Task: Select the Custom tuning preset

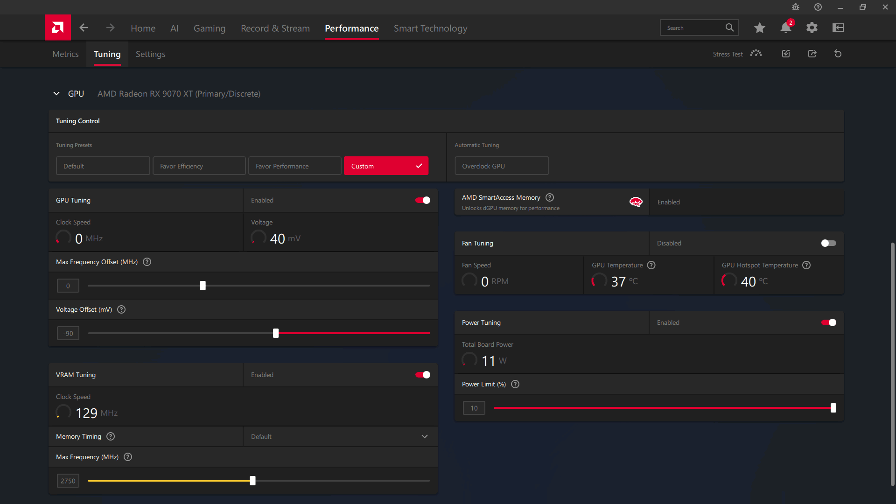Action: (x=385, y=166)
